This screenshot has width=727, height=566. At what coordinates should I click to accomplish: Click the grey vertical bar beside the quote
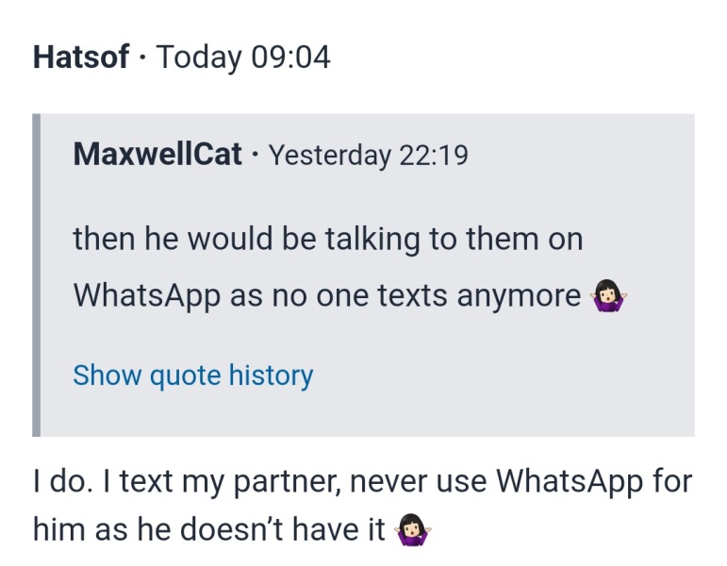[37, 275]
